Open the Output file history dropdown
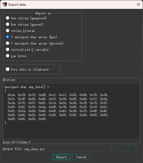This screenshot has height=163, width=143. click(x=114, y=149)
